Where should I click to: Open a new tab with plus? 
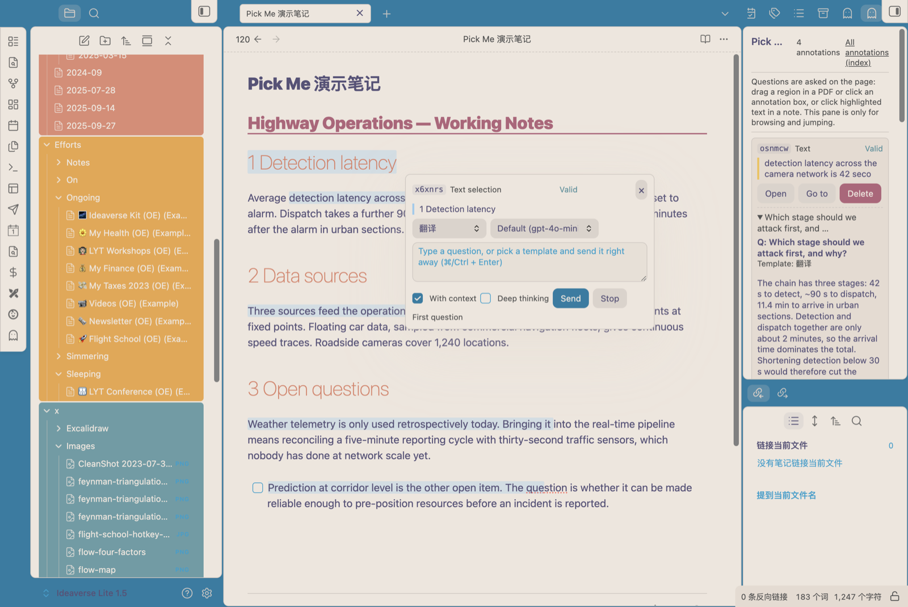[386, 14]
